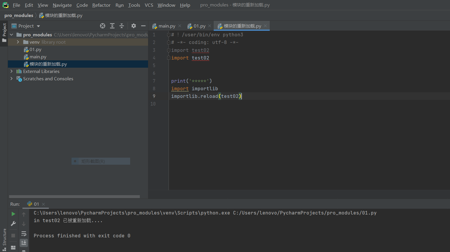The image size is (450, 252).
Task: Place cursor on importlib.reload(test02) line
Action: pyautogui.click(x=206, y=96)
